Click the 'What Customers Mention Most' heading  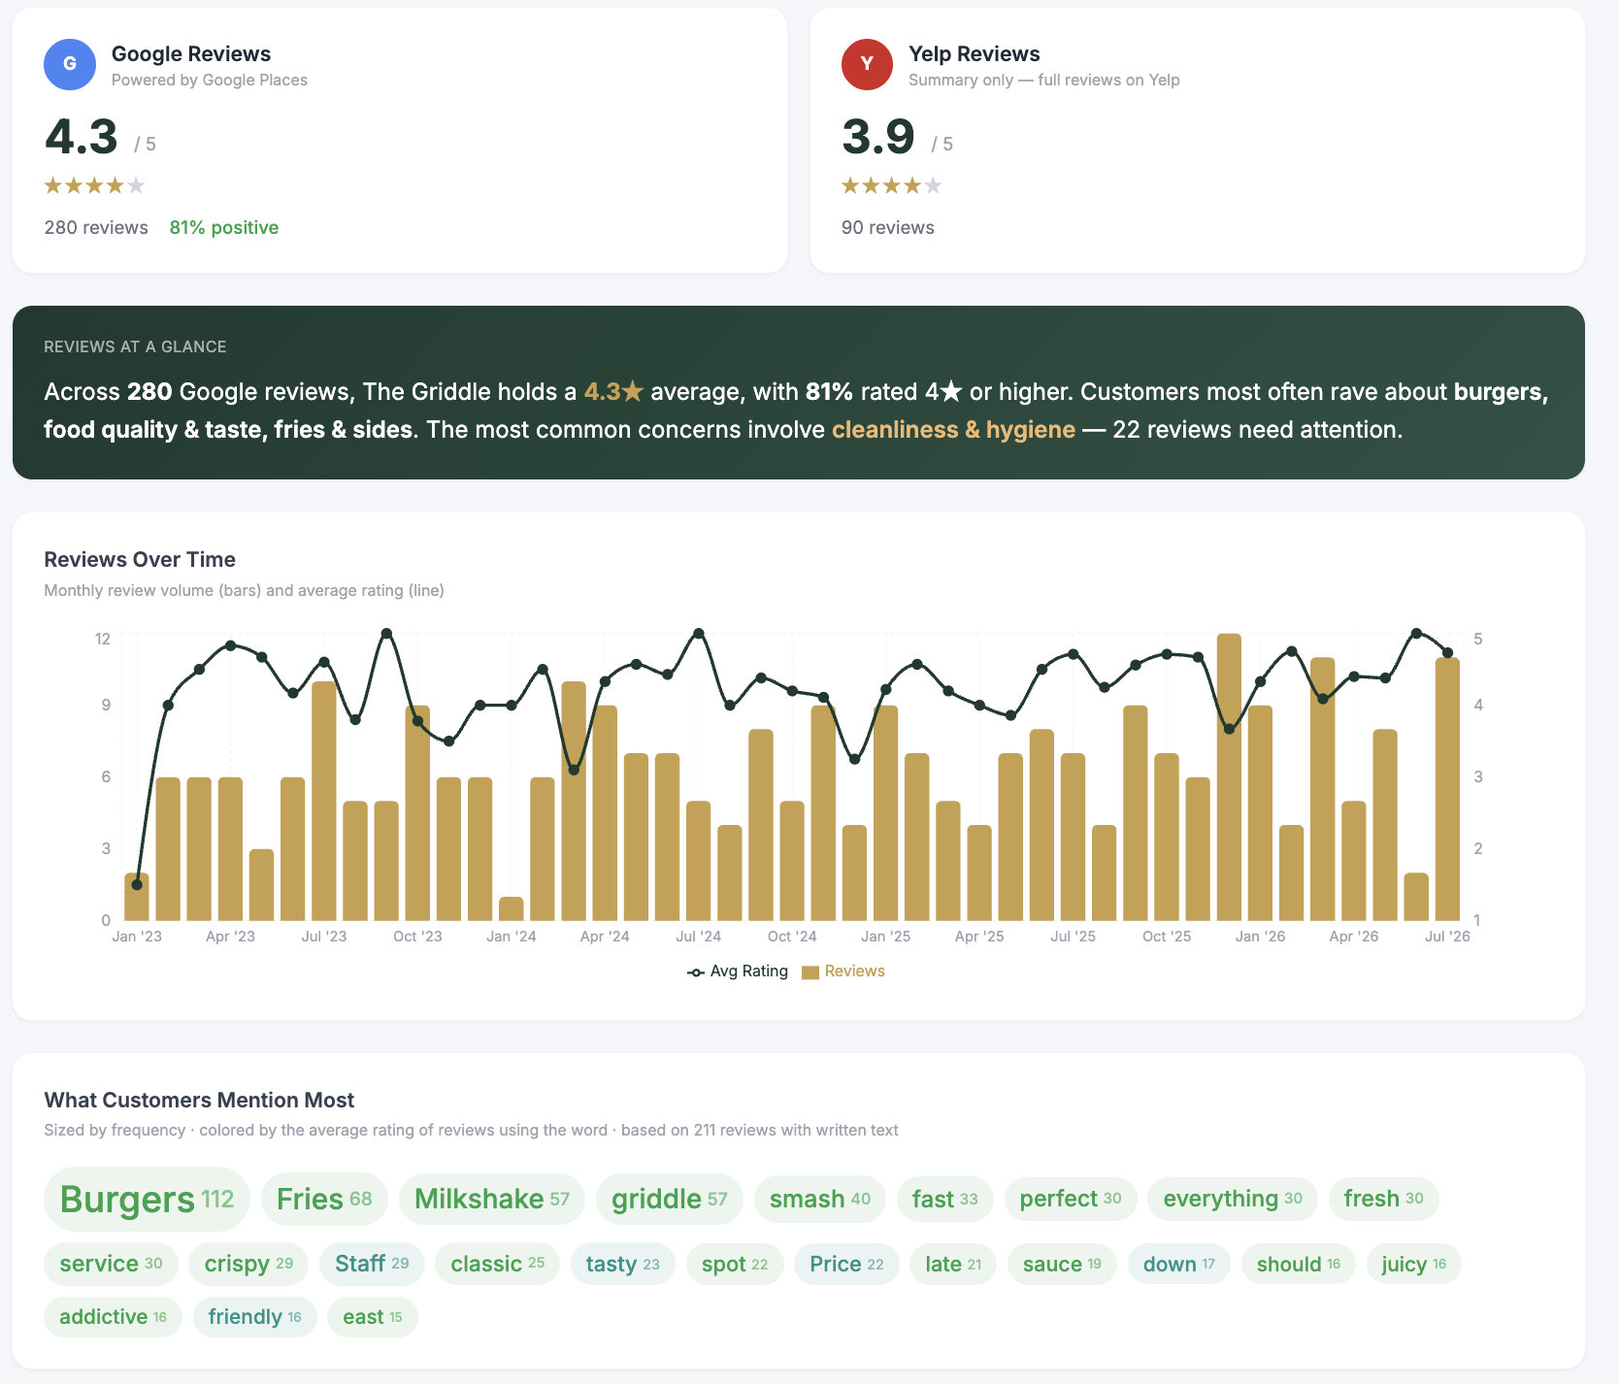click(x=199, y=1101)
